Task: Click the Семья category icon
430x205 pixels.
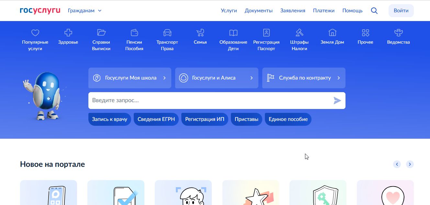Action: [200, 33]
